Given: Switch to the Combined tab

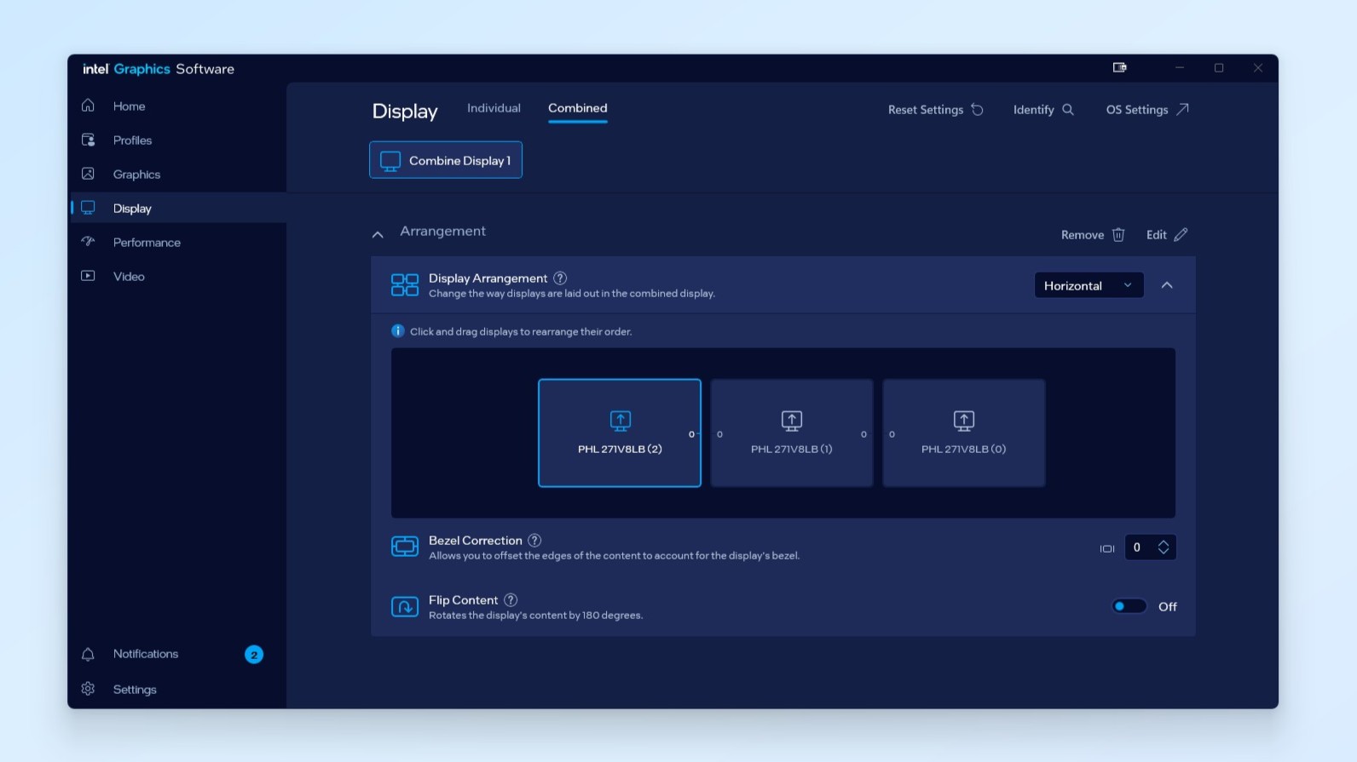Looking at the screenshot, I should 578,108.
